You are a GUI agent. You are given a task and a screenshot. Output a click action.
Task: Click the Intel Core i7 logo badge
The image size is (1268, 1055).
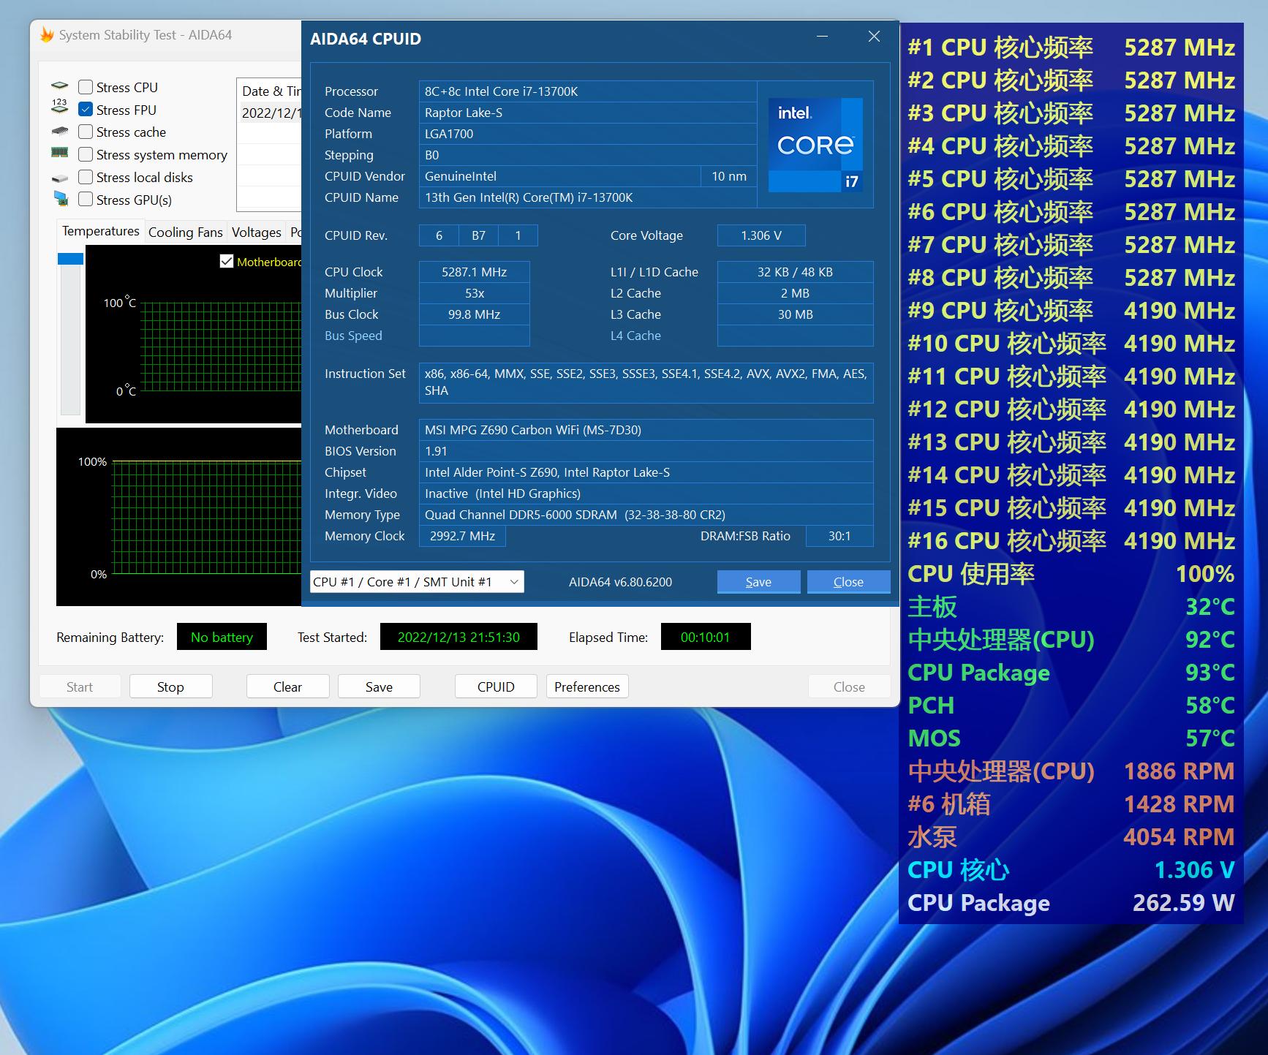click(815, 145)
